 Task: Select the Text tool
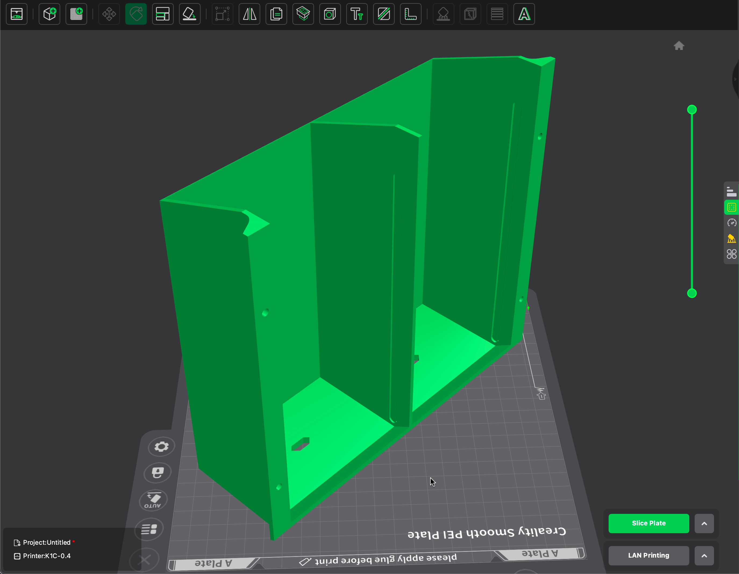click(357, 14)
